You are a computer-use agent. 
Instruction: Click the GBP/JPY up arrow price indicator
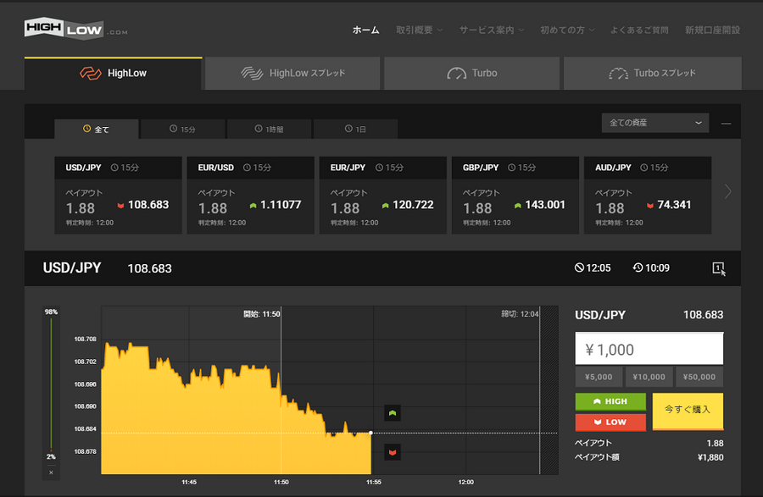[518, 206]
